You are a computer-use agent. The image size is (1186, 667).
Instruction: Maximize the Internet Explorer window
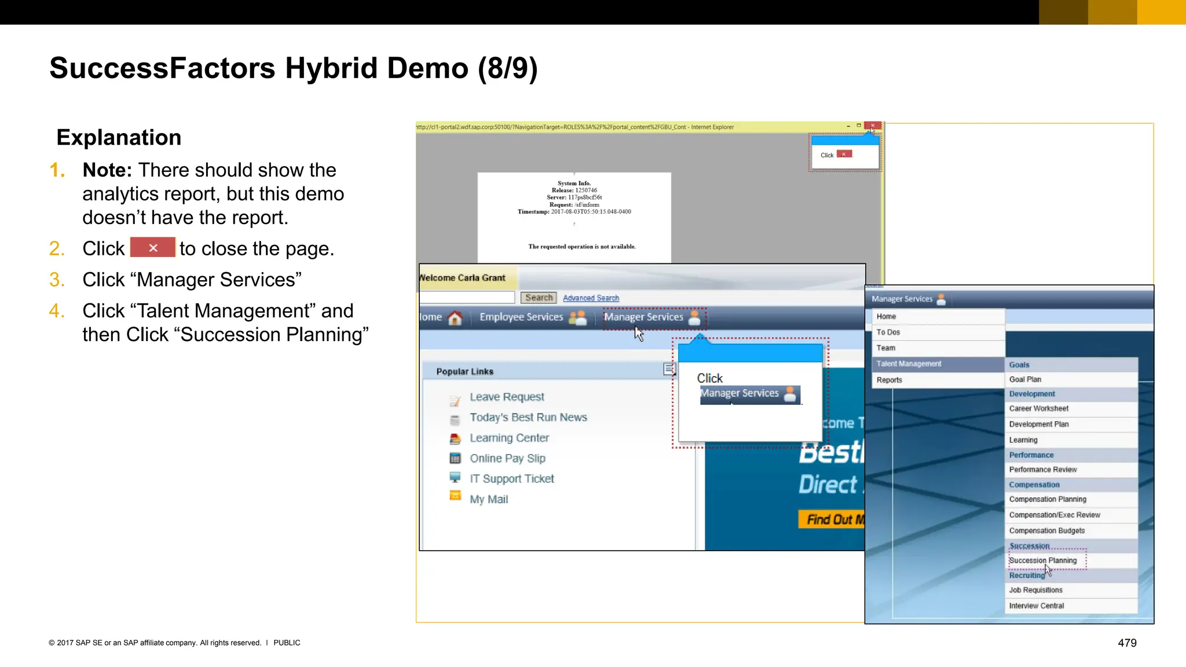pyautogui.click(x=859, y=126)
